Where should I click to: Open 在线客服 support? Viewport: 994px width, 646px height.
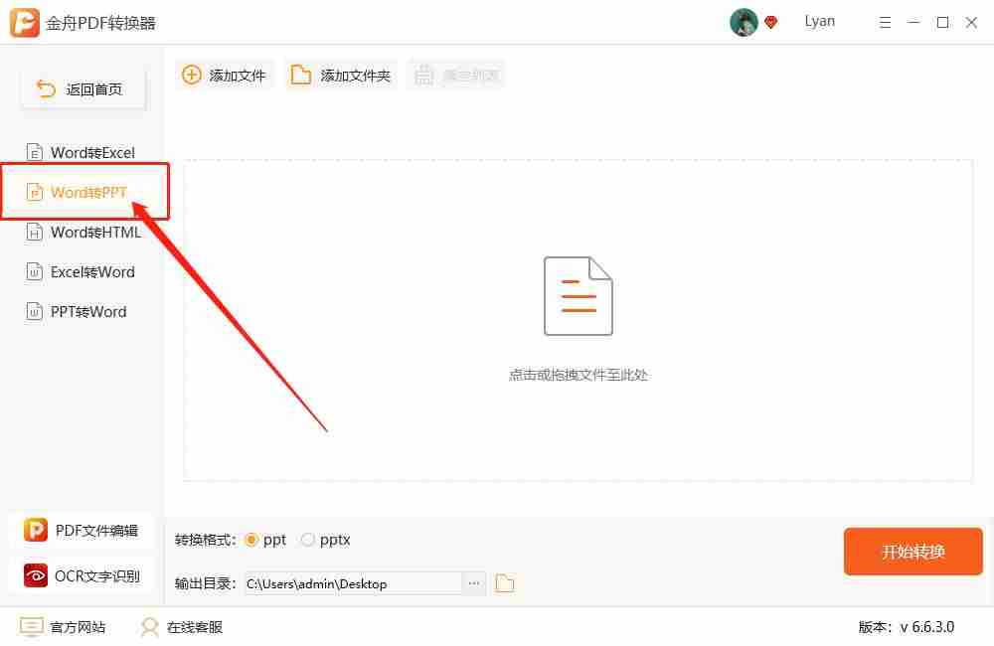coord(182,627)
